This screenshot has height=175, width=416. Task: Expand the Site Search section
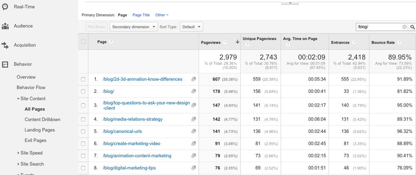coord(18,164)
